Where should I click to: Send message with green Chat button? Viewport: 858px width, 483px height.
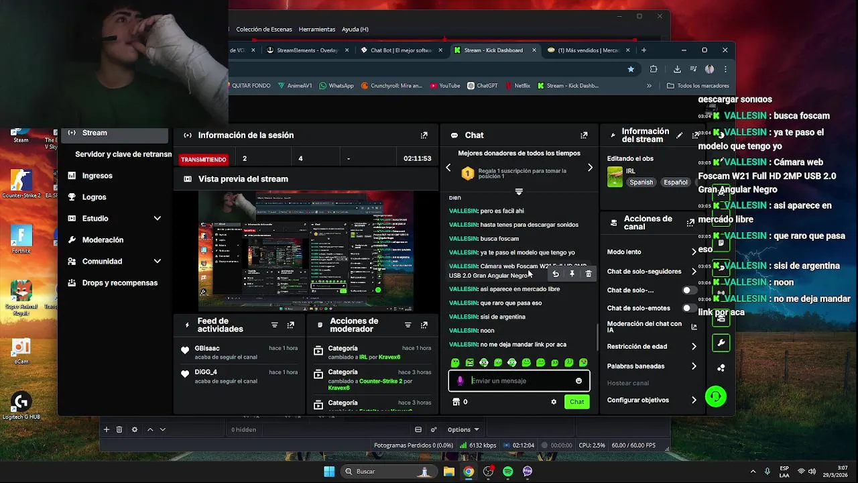pyautogui.click(x=576, y=402)
